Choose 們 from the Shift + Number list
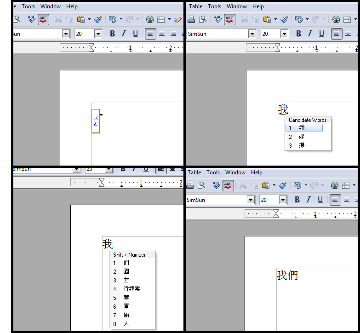 126,263
